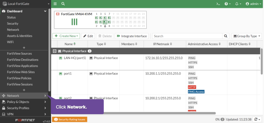Select port 6 in the faceplate diagram
Viewport: 264px width, 123px height.
click(x=105, y=22)
